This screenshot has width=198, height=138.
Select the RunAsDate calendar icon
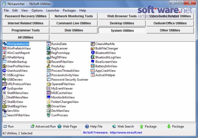[x=49, y=44]
